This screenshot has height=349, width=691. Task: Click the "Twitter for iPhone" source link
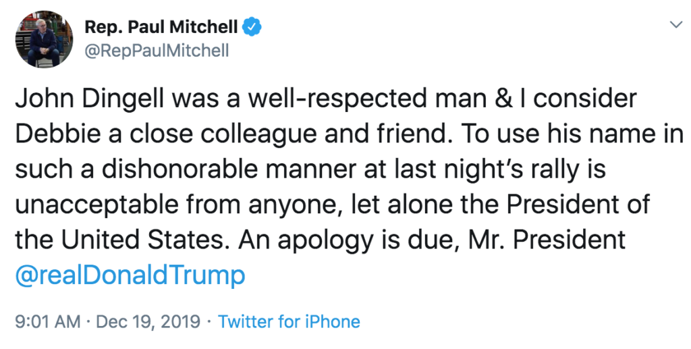click(289, 322)
